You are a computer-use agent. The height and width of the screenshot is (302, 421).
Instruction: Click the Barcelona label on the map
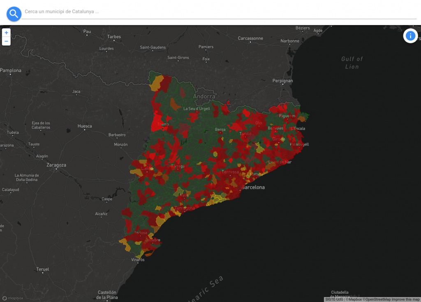coord(253,187)
